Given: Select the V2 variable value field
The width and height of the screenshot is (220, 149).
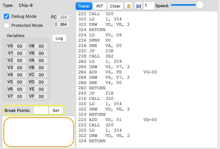Looking at the screenshot, I should tap(20, 61).
